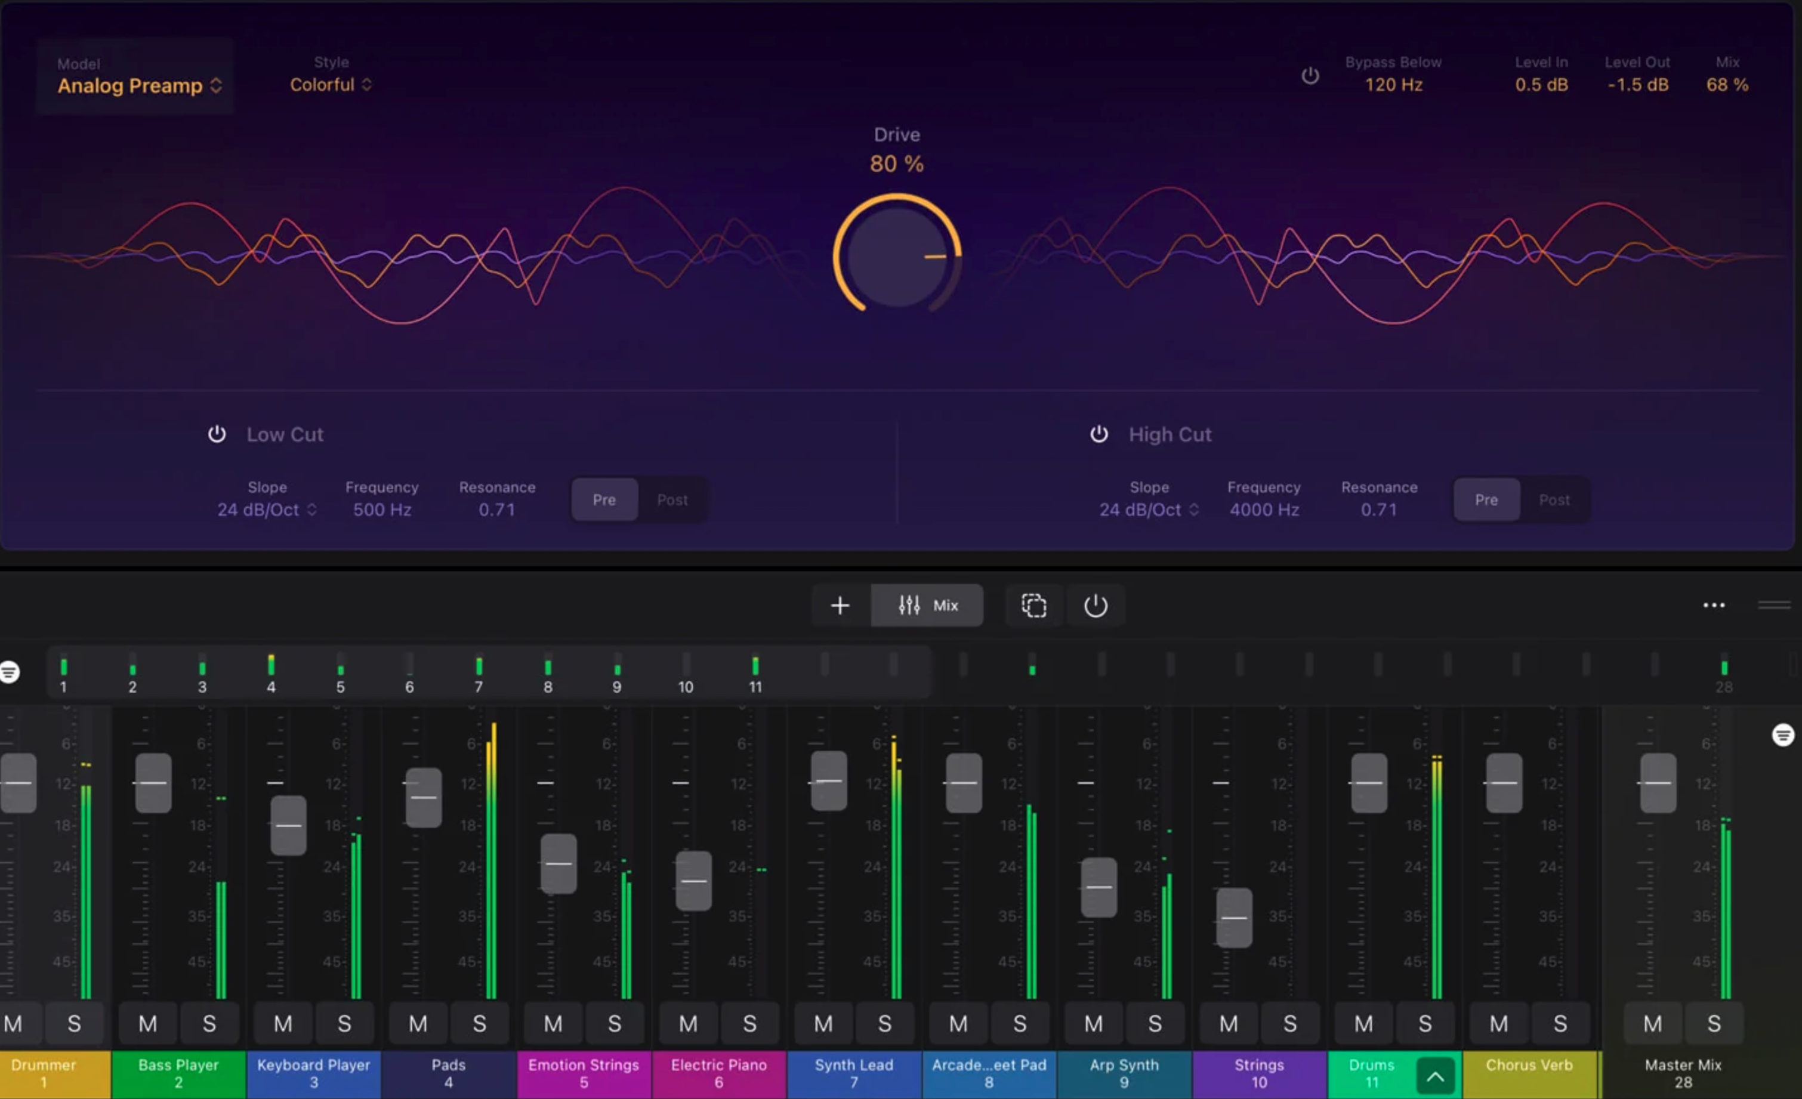Image resolution: width=1802 pixels, height=1099 pixels.
Task: Toggle the Low Cut power button
Action: coord(217,434)
